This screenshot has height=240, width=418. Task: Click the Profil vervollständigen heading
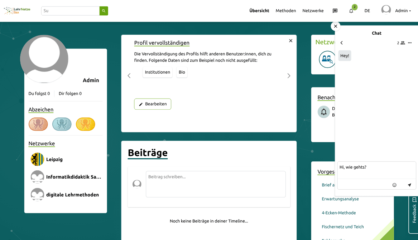pyautogui.click(x=162, y=43)
